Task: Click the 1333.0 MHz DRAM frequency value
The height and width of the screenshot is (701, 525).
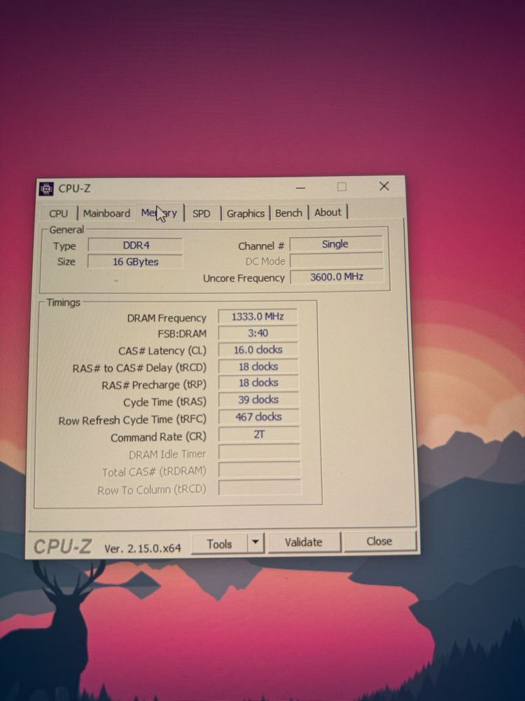Action: coord(258,317)
